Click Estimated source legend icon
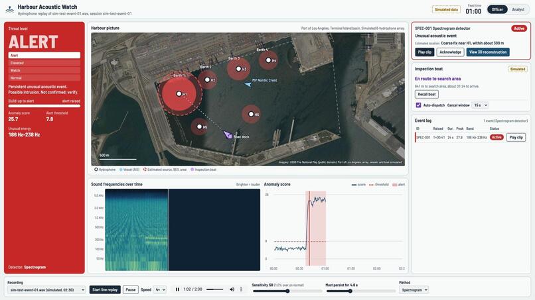 point(145,170)
